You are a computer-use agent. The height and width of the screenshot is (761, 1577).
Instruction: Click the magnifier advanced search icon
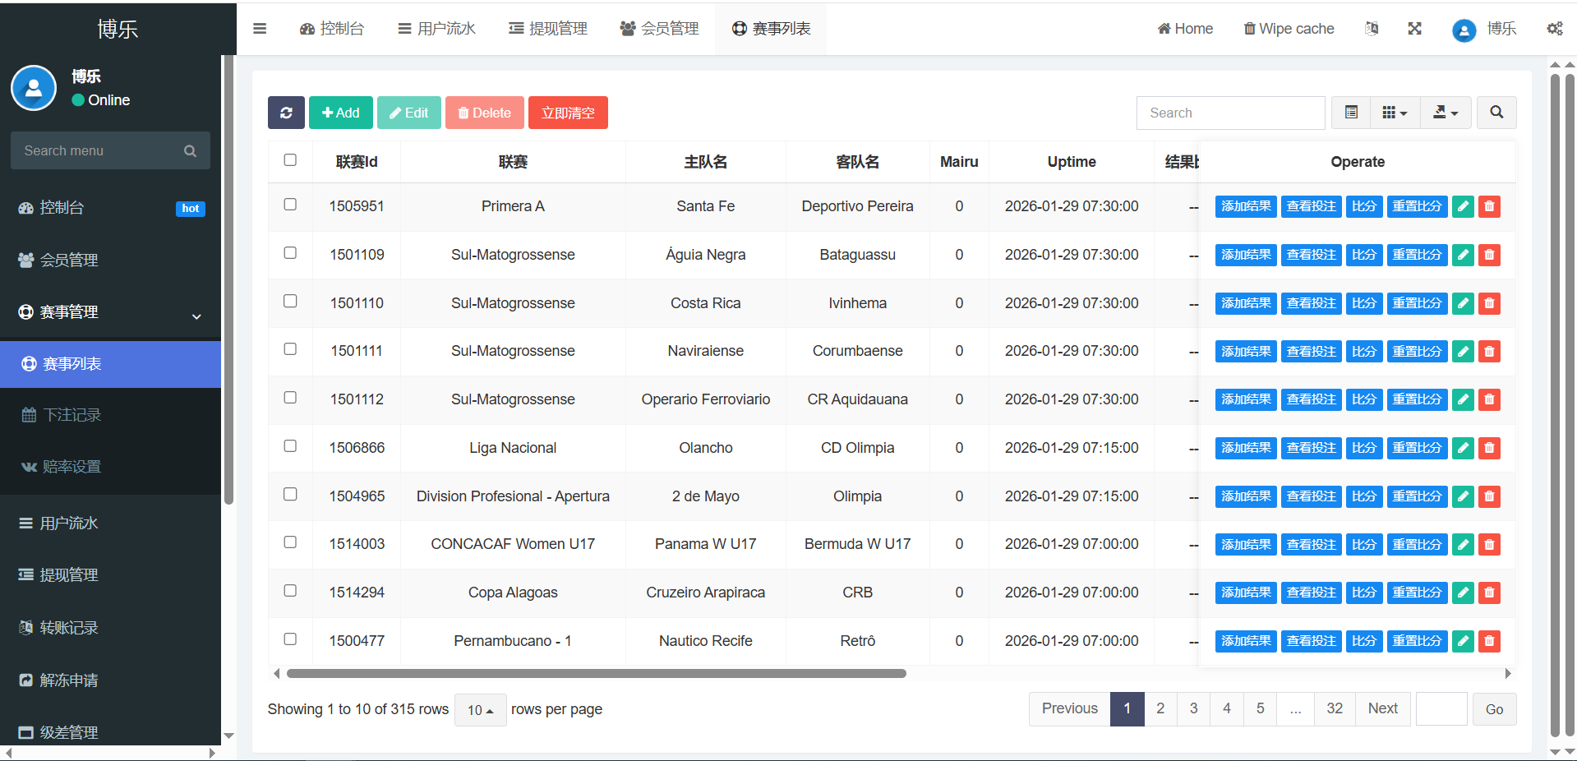pos(1496,113)
